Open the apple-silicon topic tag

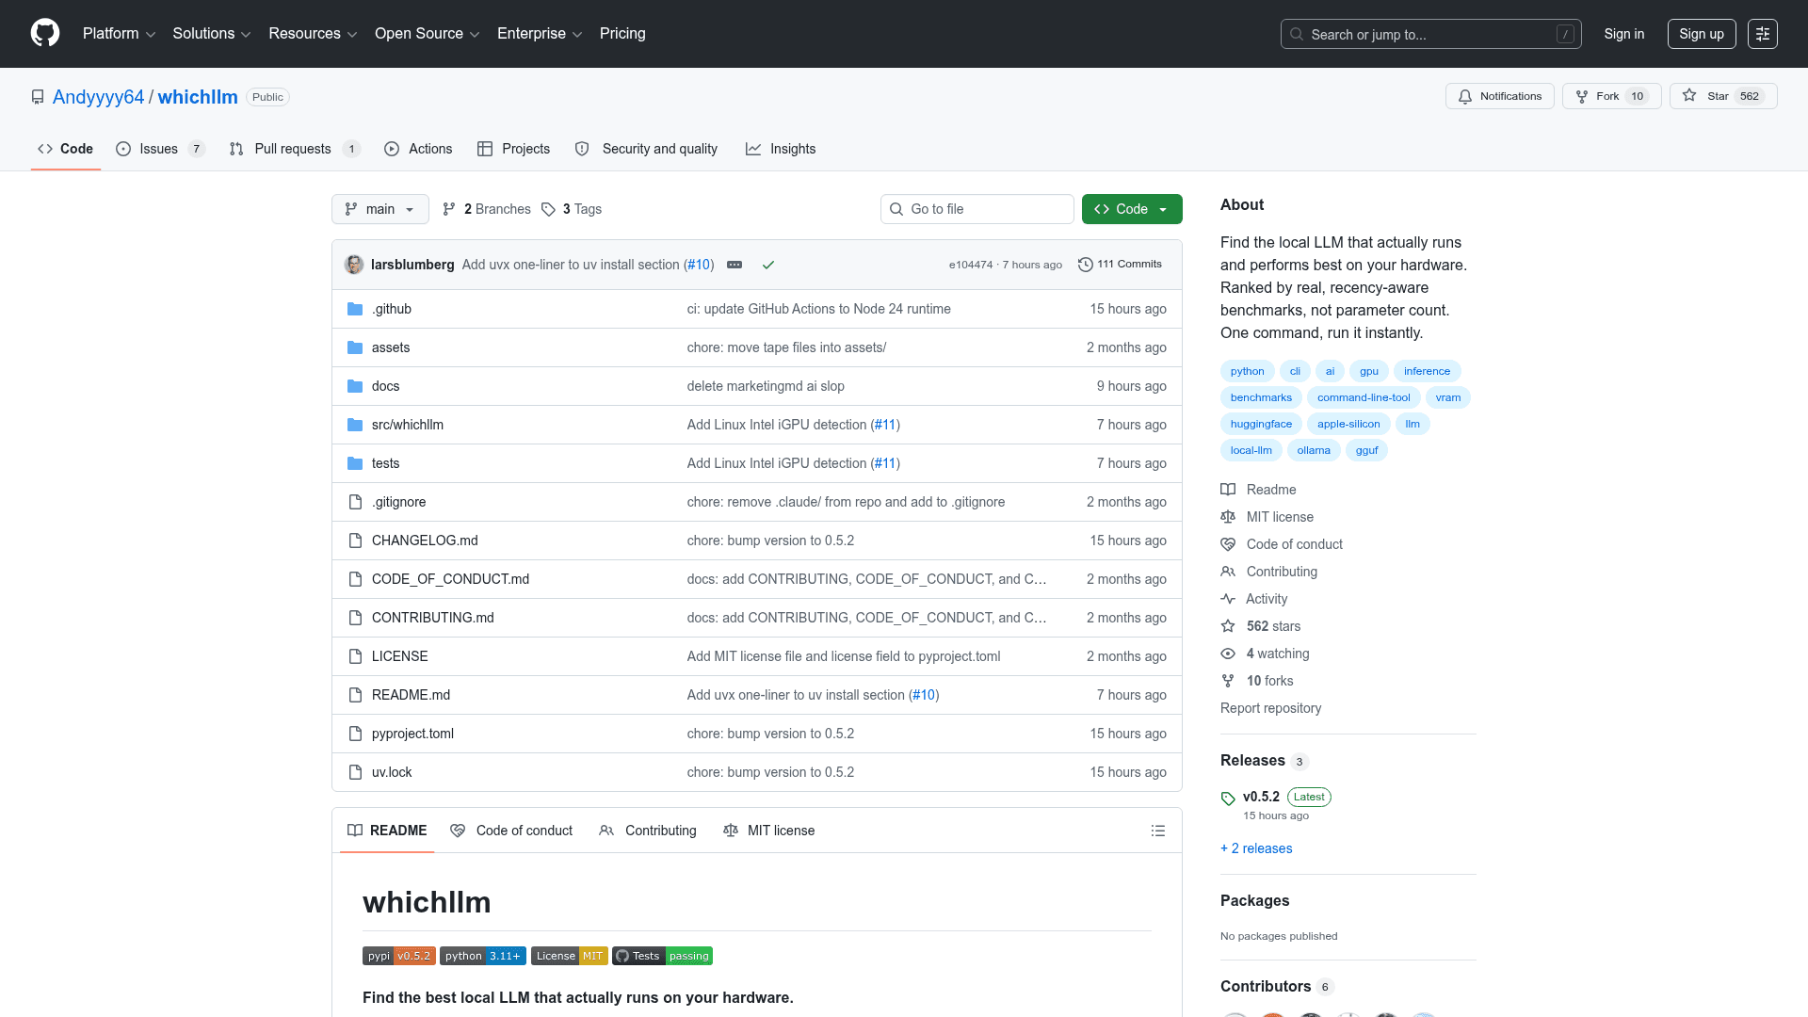1348,424
